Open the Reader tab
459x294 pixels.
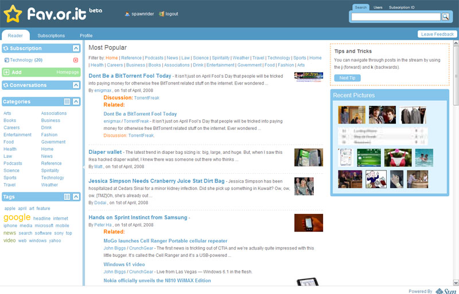[15, 35]
